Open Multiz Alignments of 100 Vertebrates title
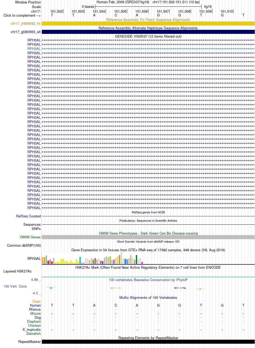 (148, 297)
